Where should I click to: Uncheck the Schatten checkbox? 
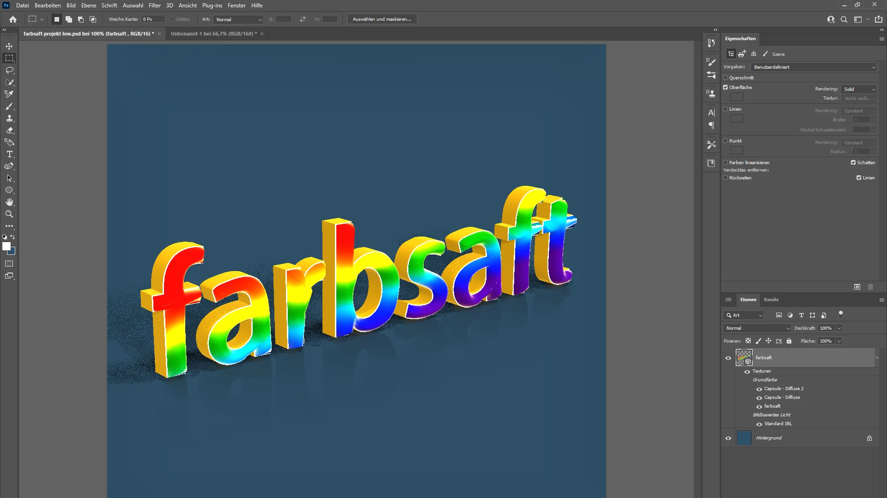point(853,162)
